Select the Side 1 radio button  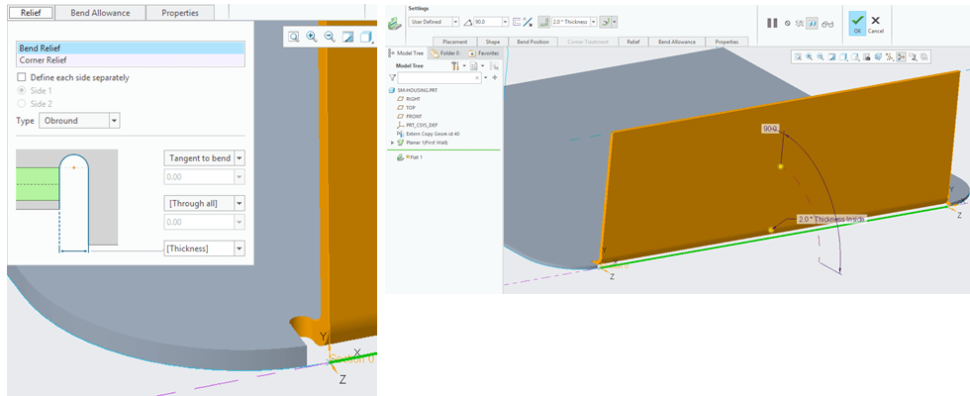22,90
